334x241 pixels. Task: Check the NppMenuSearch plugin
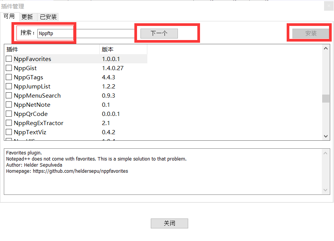coord(9,95)
